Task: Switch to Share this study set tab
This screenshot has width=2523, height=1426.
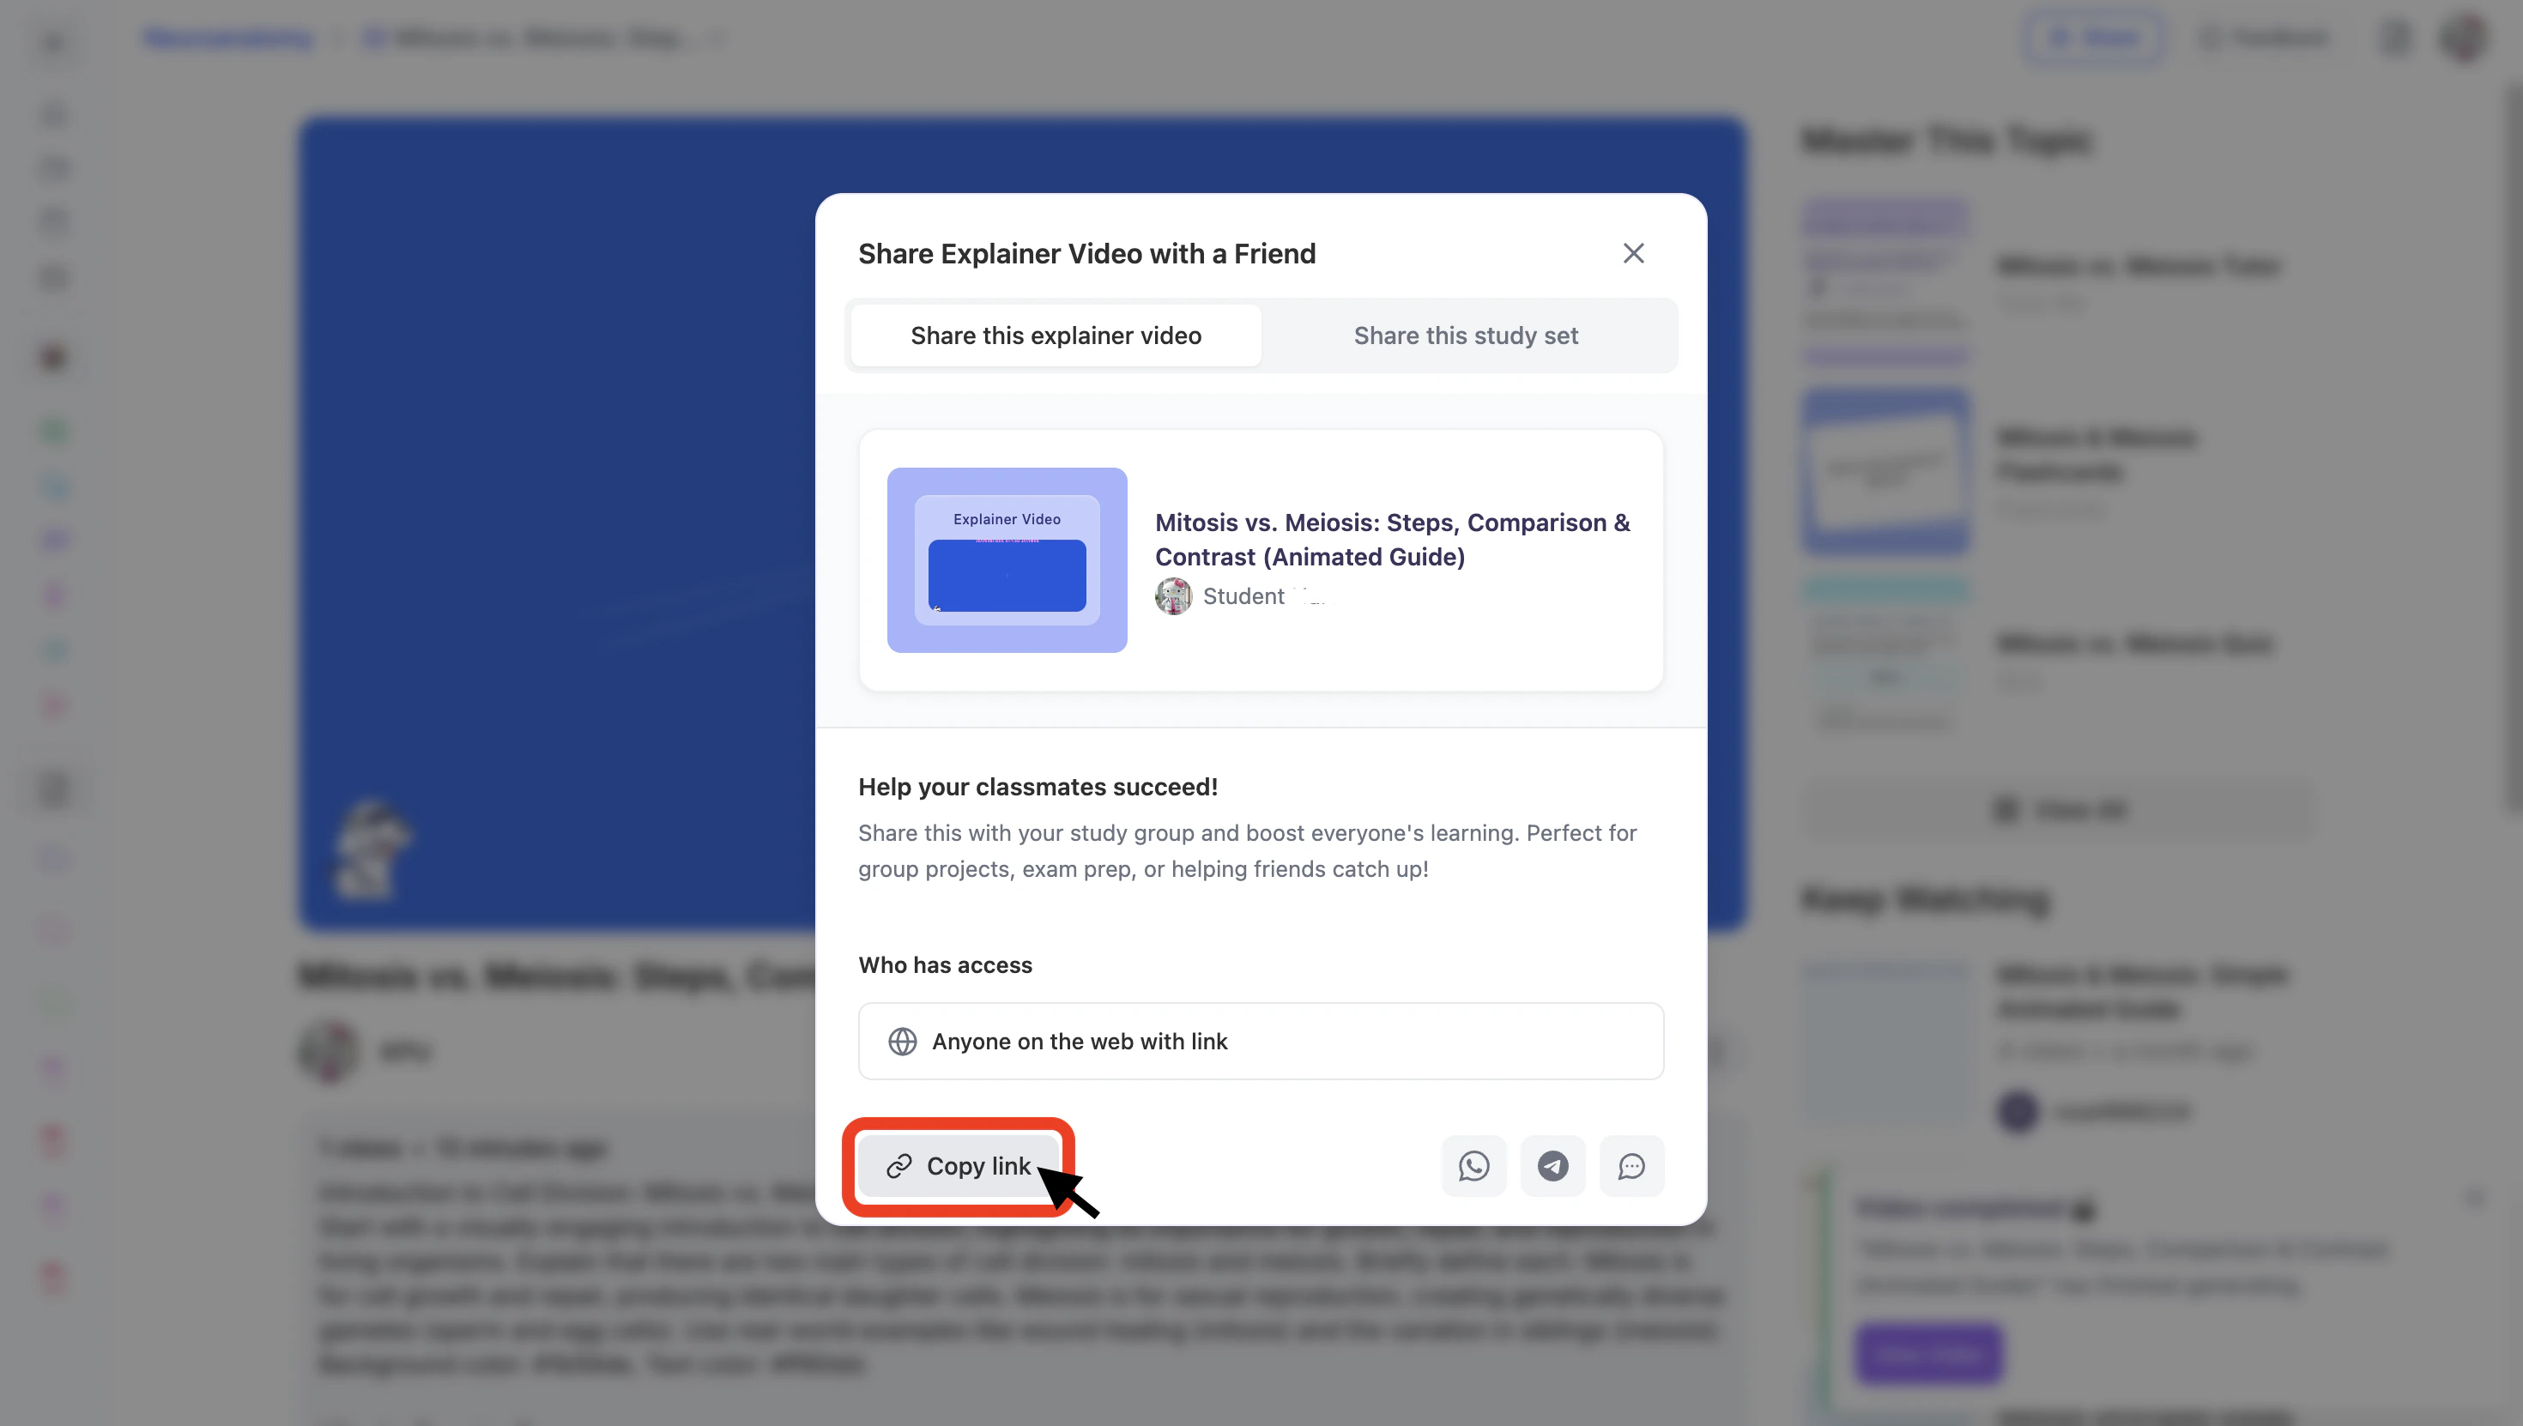Action: coord(1465,335)
